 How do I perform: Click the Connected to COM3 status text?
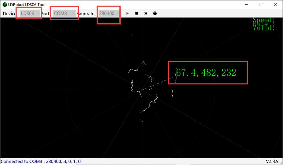(41, 161)
